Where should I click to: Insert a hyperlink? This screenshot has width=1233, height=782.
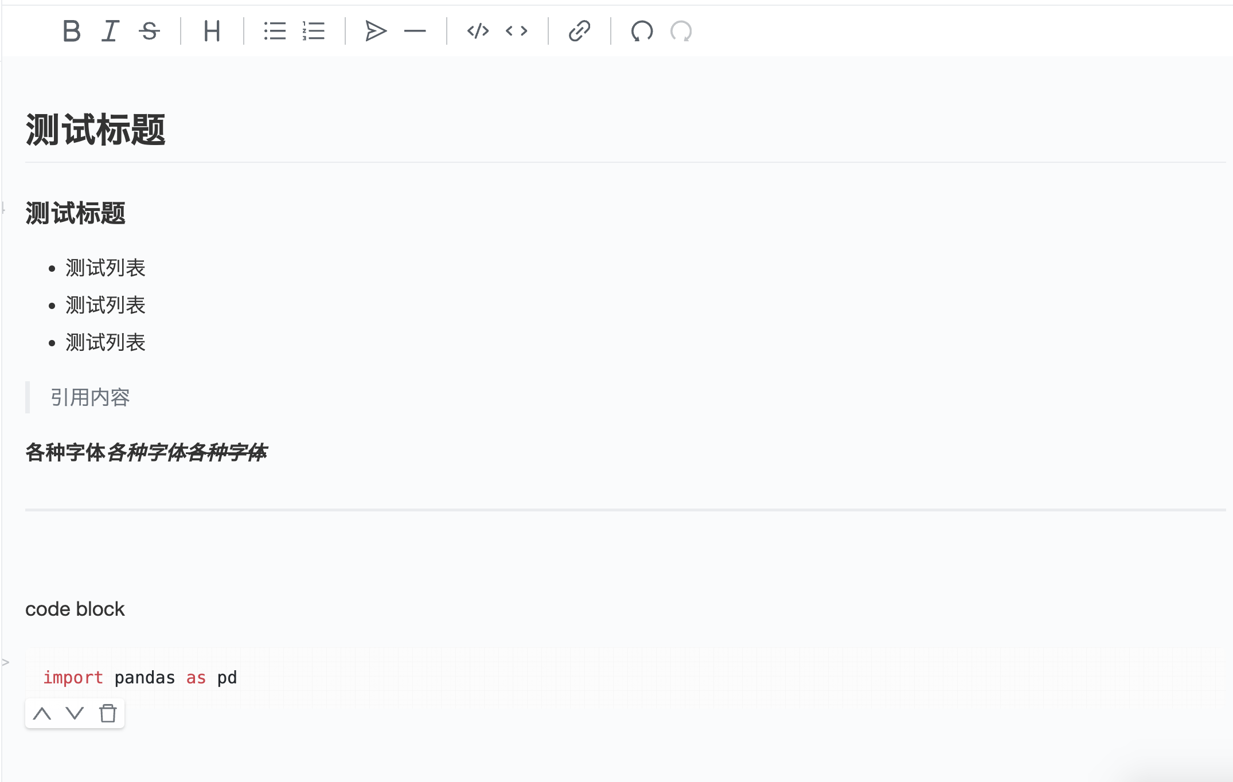pos(579,32)
